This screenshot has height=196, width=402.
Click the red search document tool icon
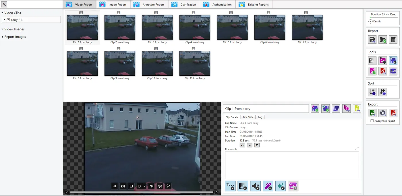383,71
